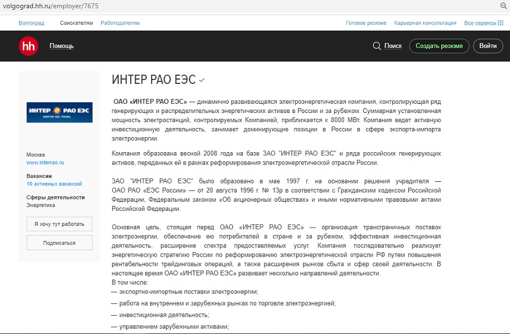Click the verified checkmark next to company name
Screen dimensions: 510x334
point(202,81)
